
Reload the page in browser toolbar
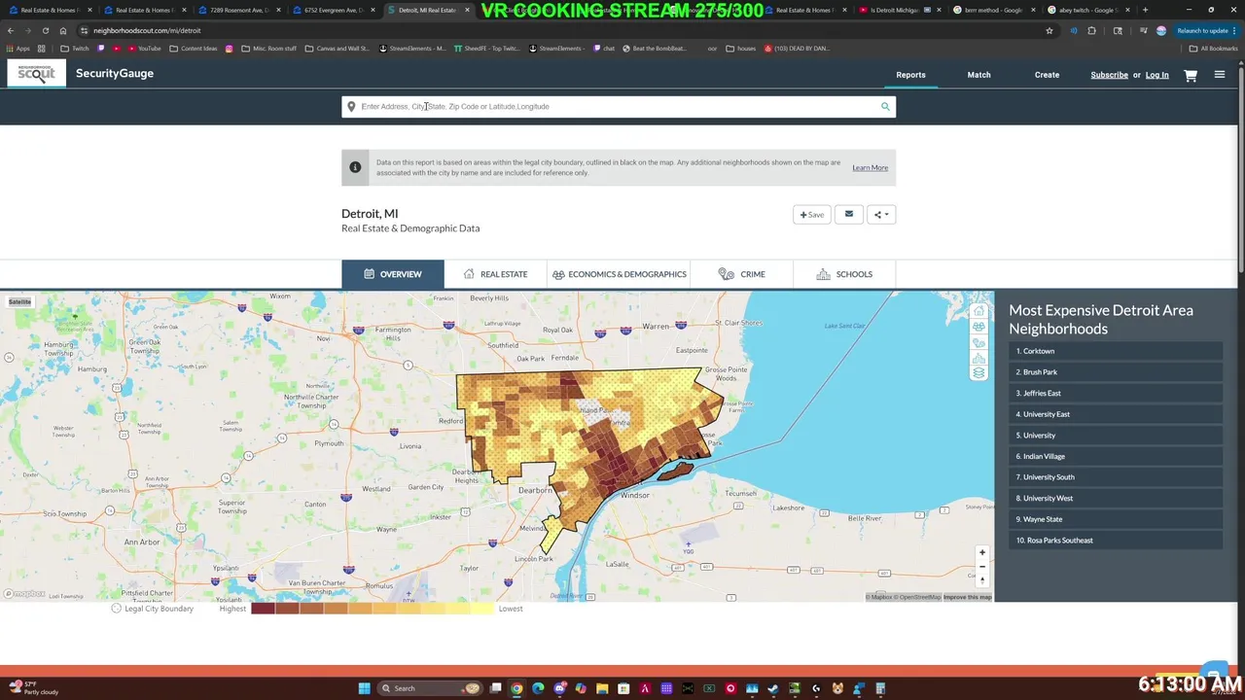[x=45, y=30]
